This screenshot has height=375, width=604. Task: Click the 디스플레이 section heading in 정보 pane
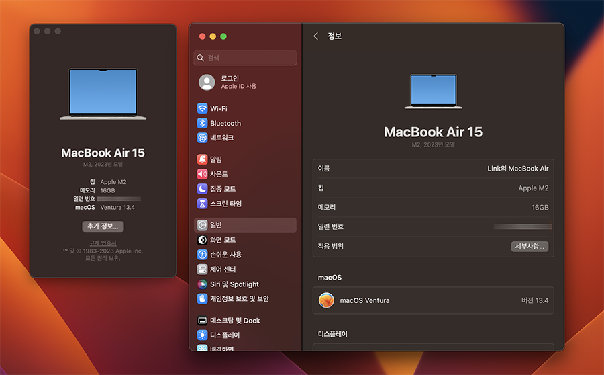[x=332, y=334]
